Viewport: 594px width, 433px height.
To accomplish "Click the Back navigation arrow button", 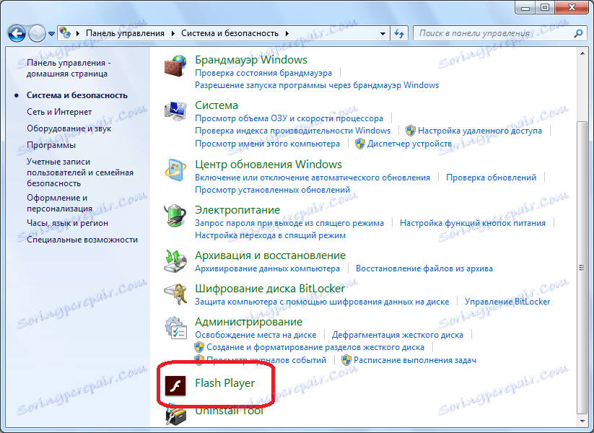I will 17,33.
